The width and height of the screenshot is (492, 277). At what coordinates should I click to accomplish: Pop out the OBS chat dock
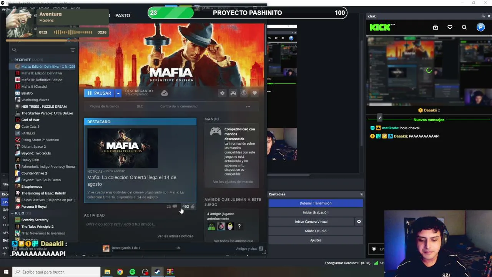[483, 16]
